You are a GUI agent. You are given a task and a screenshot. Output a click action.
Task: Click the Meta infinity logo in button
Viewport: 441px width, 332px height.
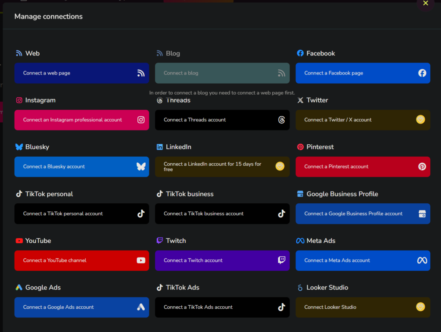[x=422, y=261]
